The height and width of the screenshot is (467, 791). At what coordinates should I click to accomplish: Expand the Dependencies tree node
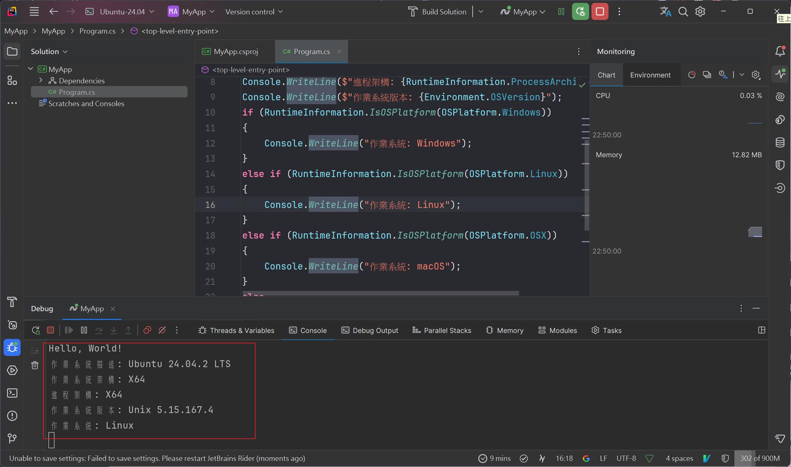pos(41,80)
